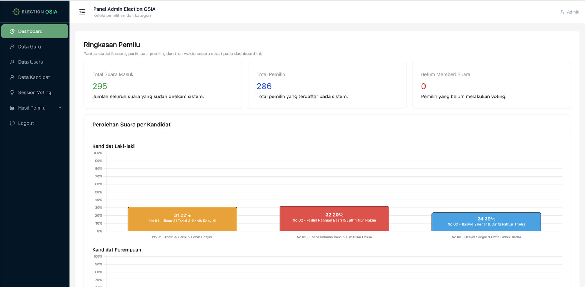The image size is (585, 287).
Task: Click the Election OSIA brand title
Action: [39, 12]
